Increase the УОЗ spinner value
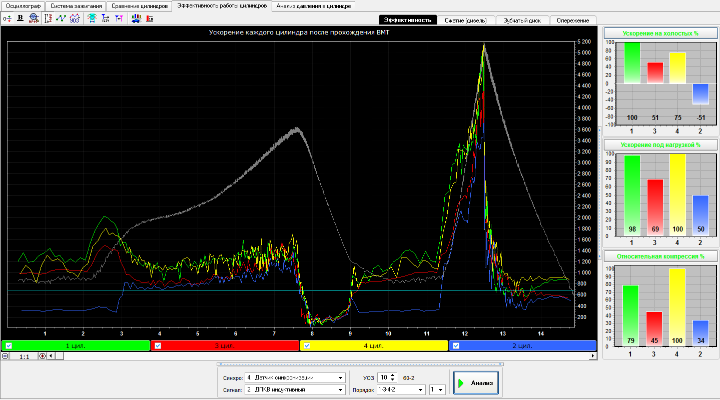Viewport: 720px width, 400px height. pyautogui.click(x=393, y=375)
